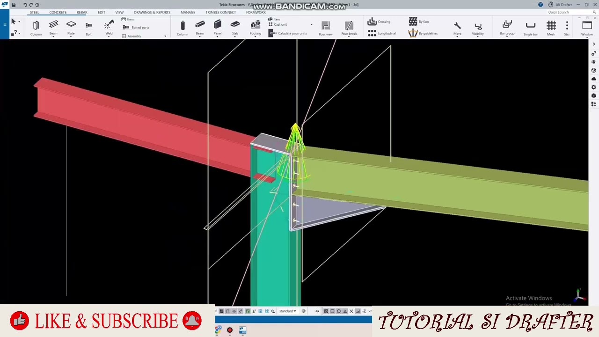Open the FORMWORK ribbon tab
Viewport: 599px width, 337px height.
coord(256,12)
